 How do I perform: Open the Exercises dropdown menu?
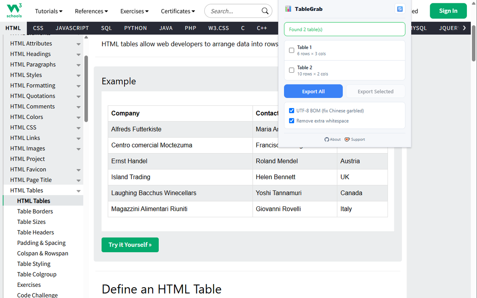(x=135, y=11)
